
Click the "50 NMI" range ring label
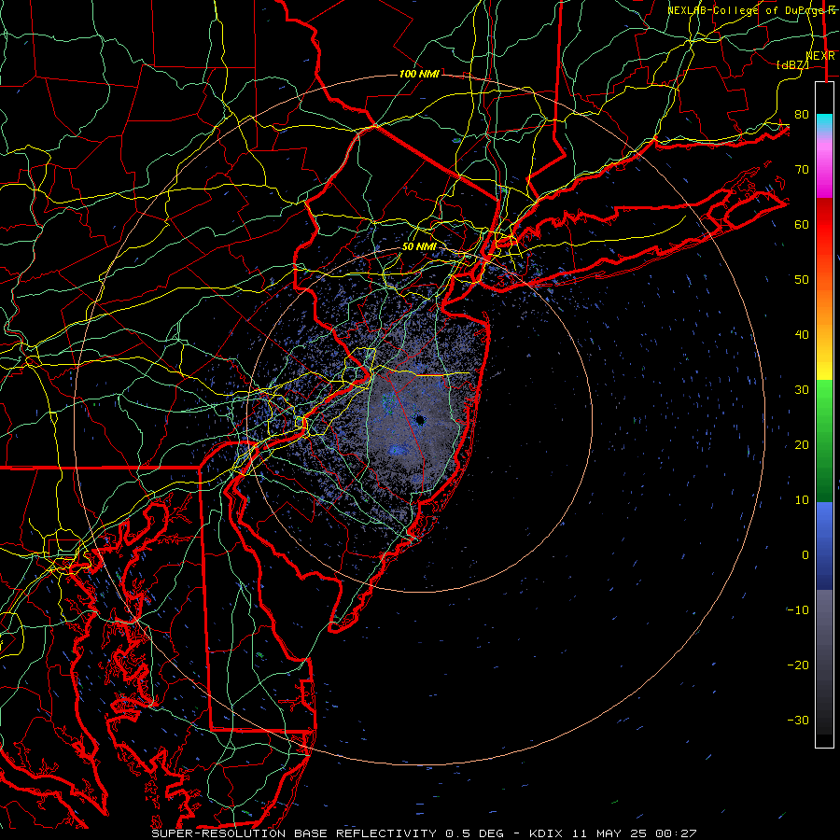pyautogui.click(x=419, y=246)
